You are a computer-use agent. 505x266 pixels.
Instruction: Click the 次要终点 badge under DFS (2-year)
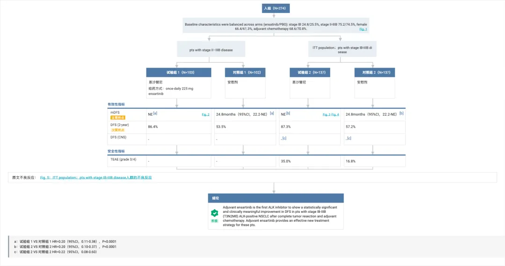tap(118, 130)
